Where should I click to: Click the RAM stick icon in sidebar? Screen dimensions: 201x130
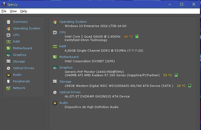click(8, 42)
